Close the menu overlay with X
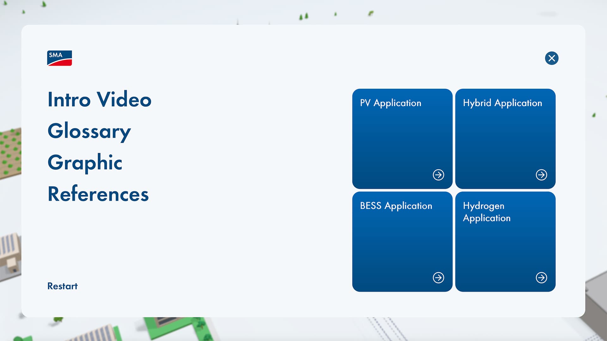Image resolution: width=607 pixels, height=341 pixels. pos(552,58)
